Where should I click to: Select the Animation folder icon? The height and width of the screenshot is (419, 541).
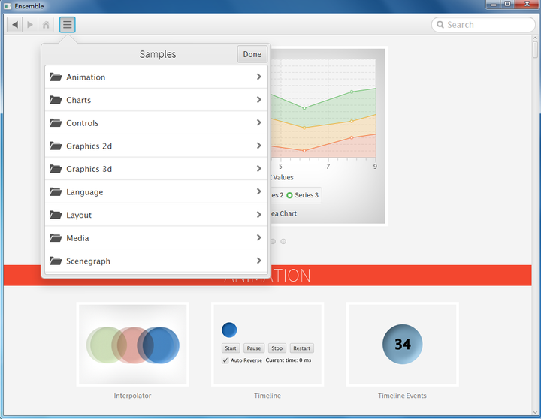[x=56, y=77]
